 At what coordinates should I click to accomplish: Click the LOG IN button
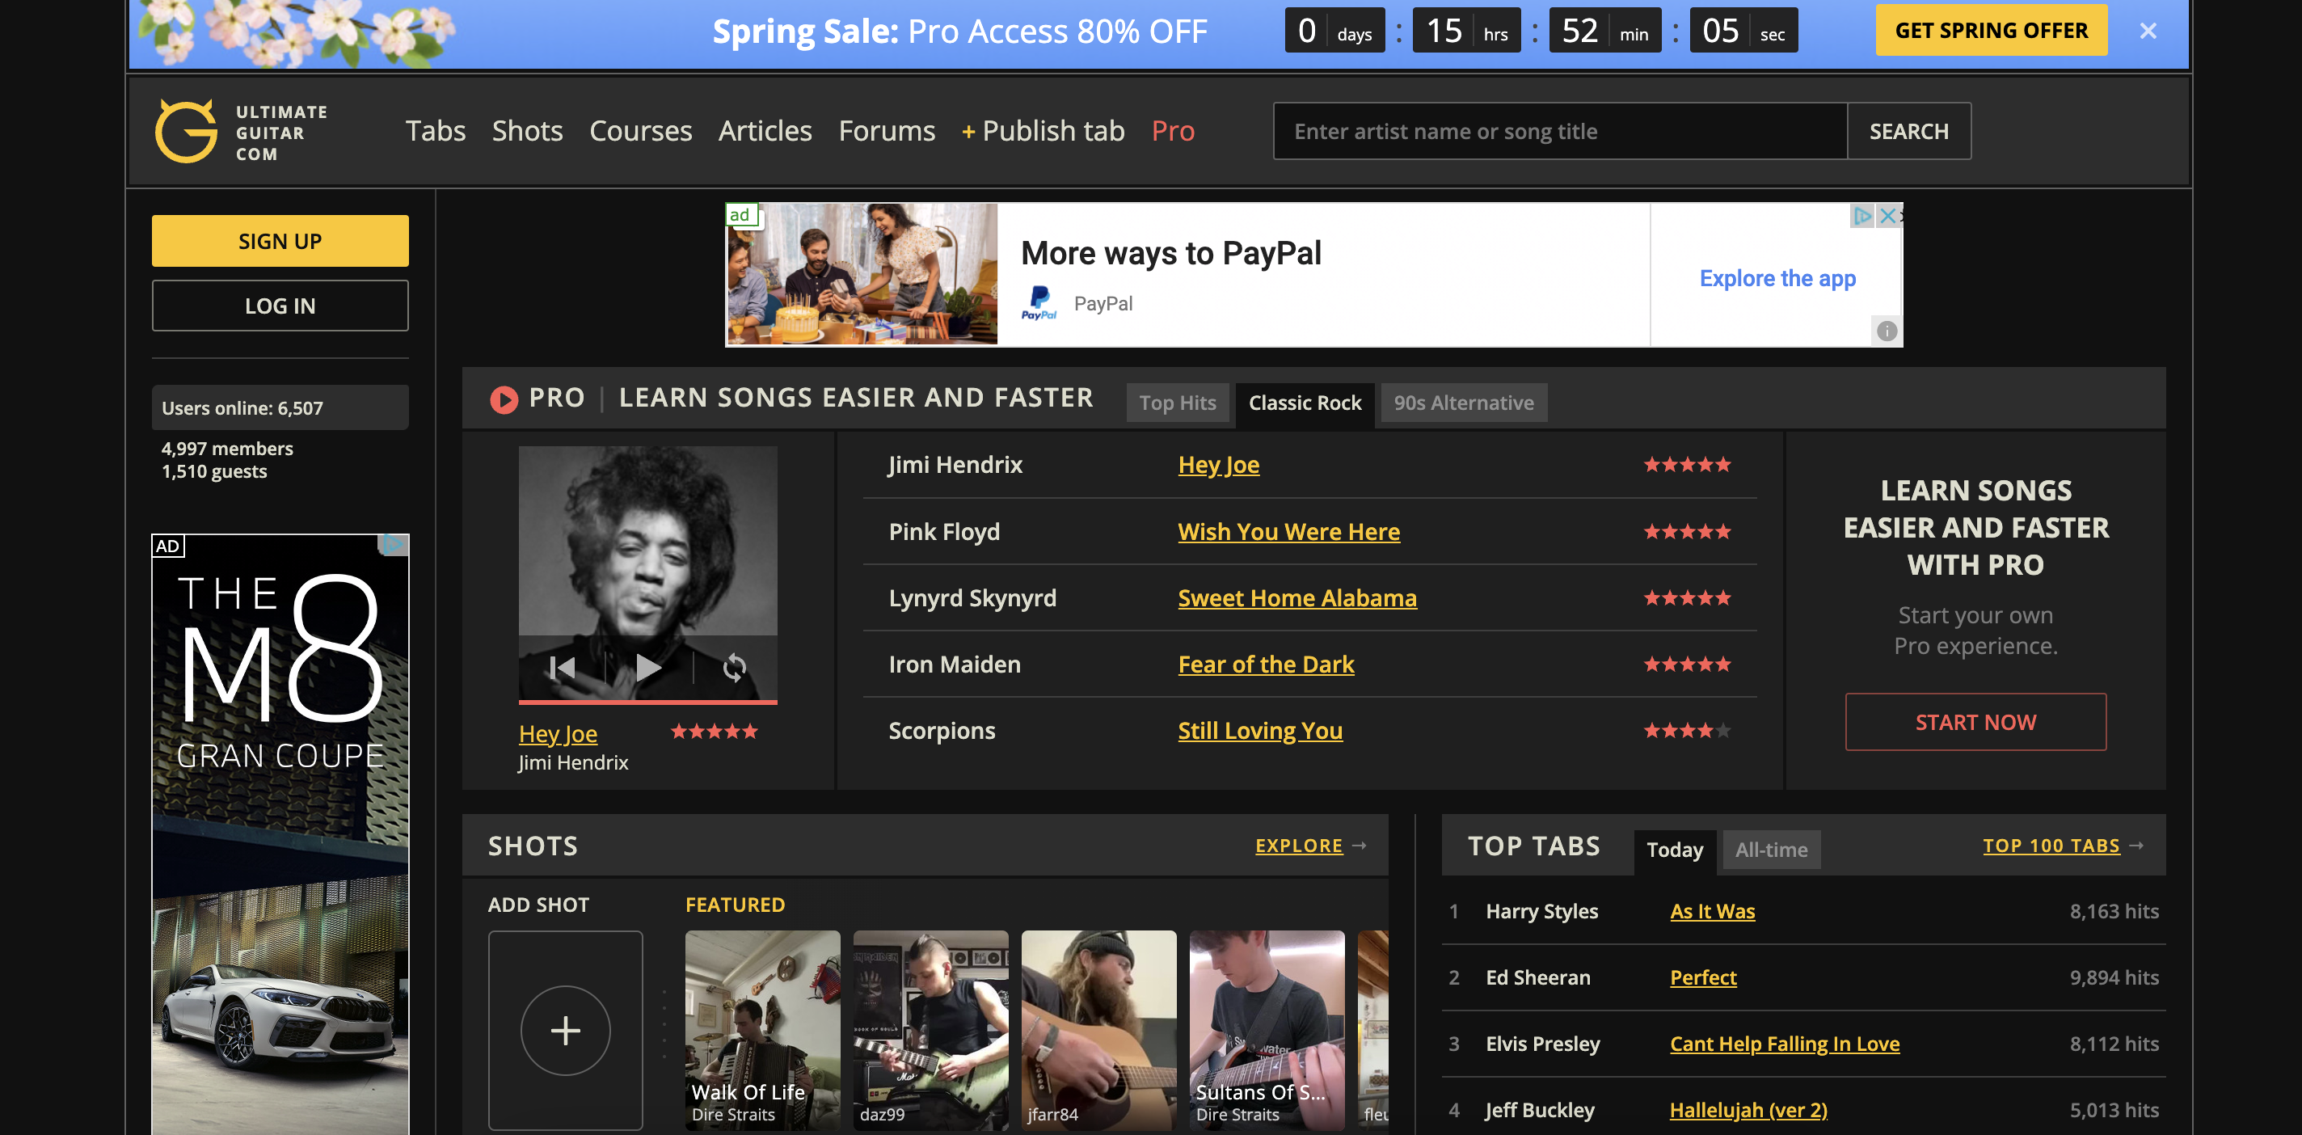pos(280,306)
